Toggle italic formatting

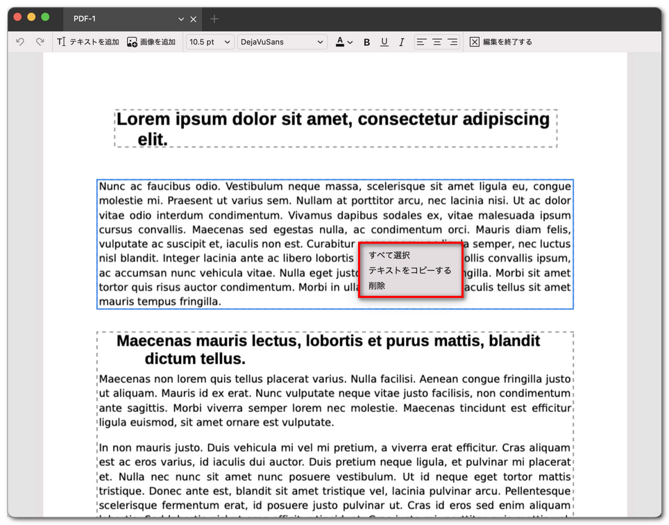(402, 42)
